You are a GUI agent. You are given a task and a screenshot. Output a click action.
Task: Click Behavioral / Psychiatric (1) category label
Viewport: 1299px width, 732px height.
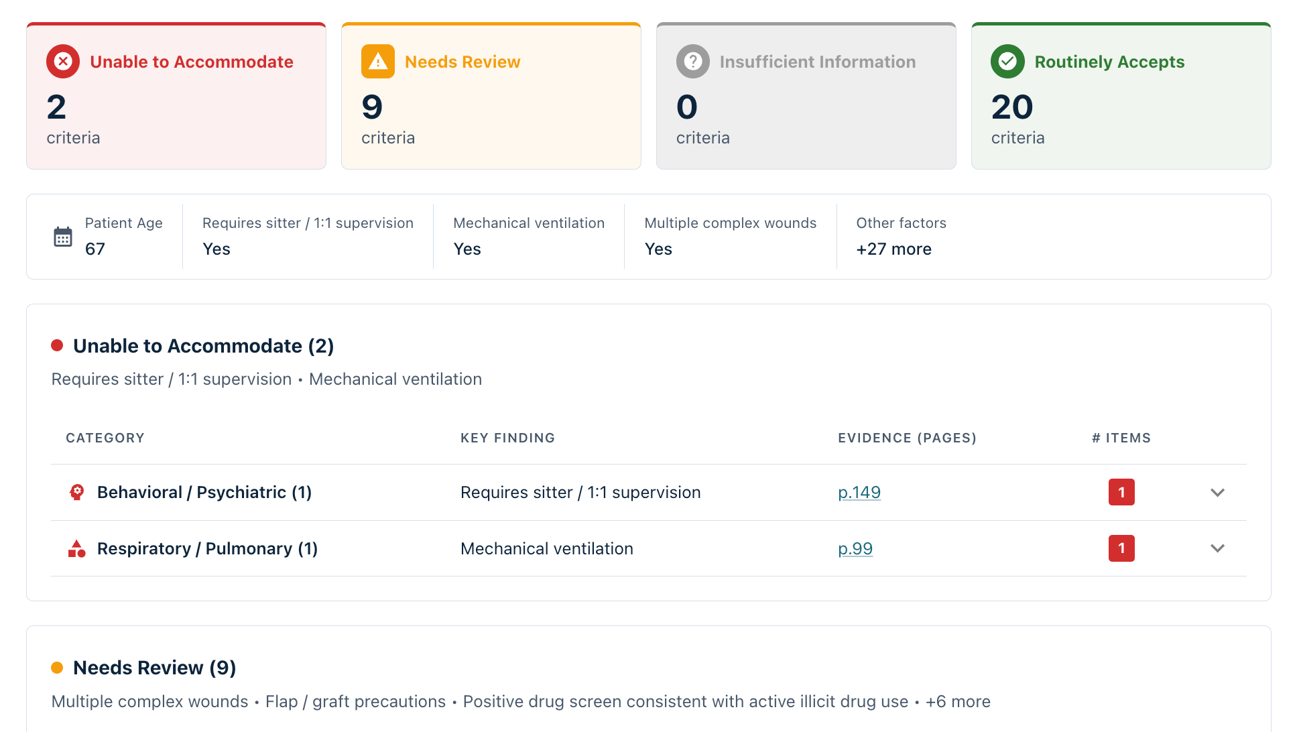(x=204, y=493)
